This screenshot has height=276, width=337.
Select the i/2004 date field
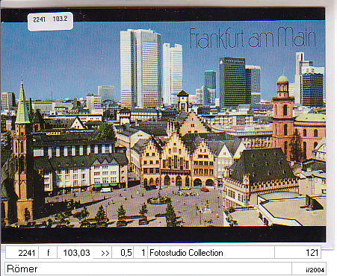click(309, 269)
